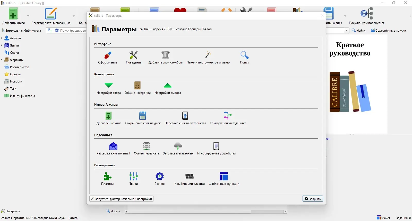Open Добавление книг settings

[109, 118]
